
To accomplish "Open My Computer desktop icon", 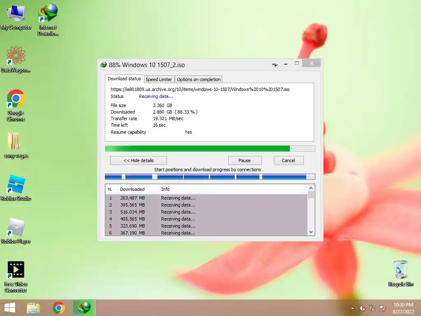I will (16, 16).
